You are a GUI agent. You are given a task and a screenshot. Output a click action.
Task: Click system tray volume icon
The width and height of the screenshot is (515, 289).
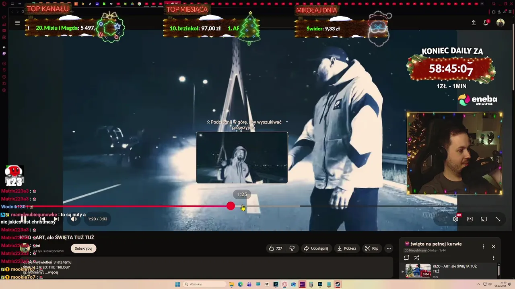coord(490,284)
